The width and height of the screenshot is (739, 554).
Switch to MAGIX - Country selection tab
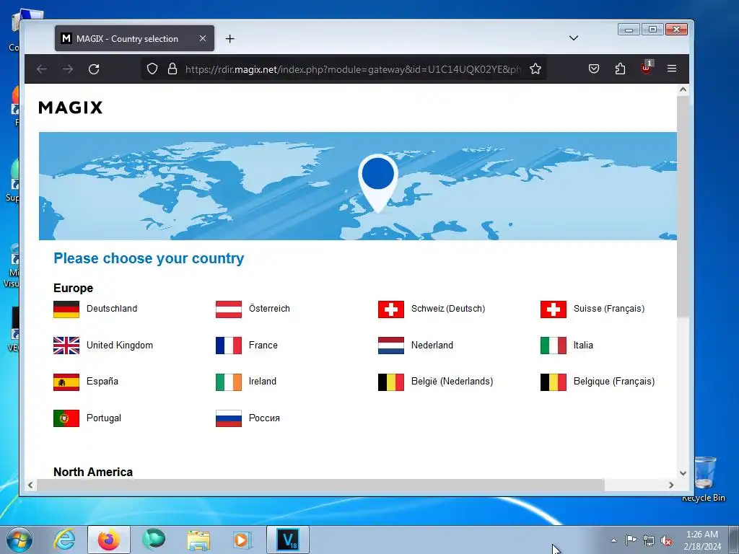click(134, 39)
